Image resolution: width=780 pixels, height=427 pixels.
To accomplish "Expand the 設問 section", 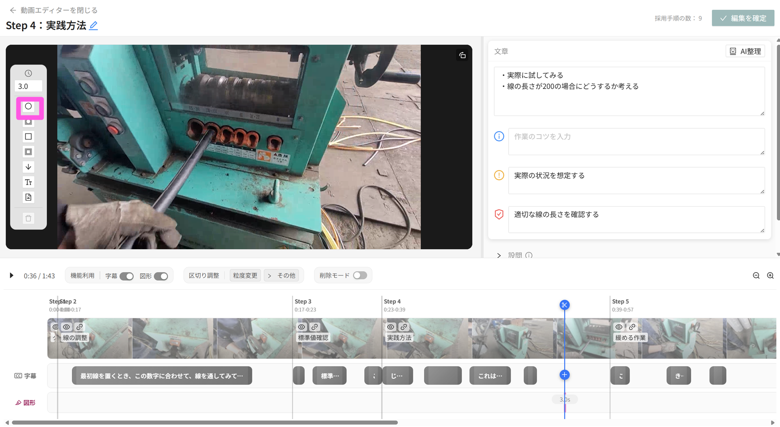I will pos(499,255).
